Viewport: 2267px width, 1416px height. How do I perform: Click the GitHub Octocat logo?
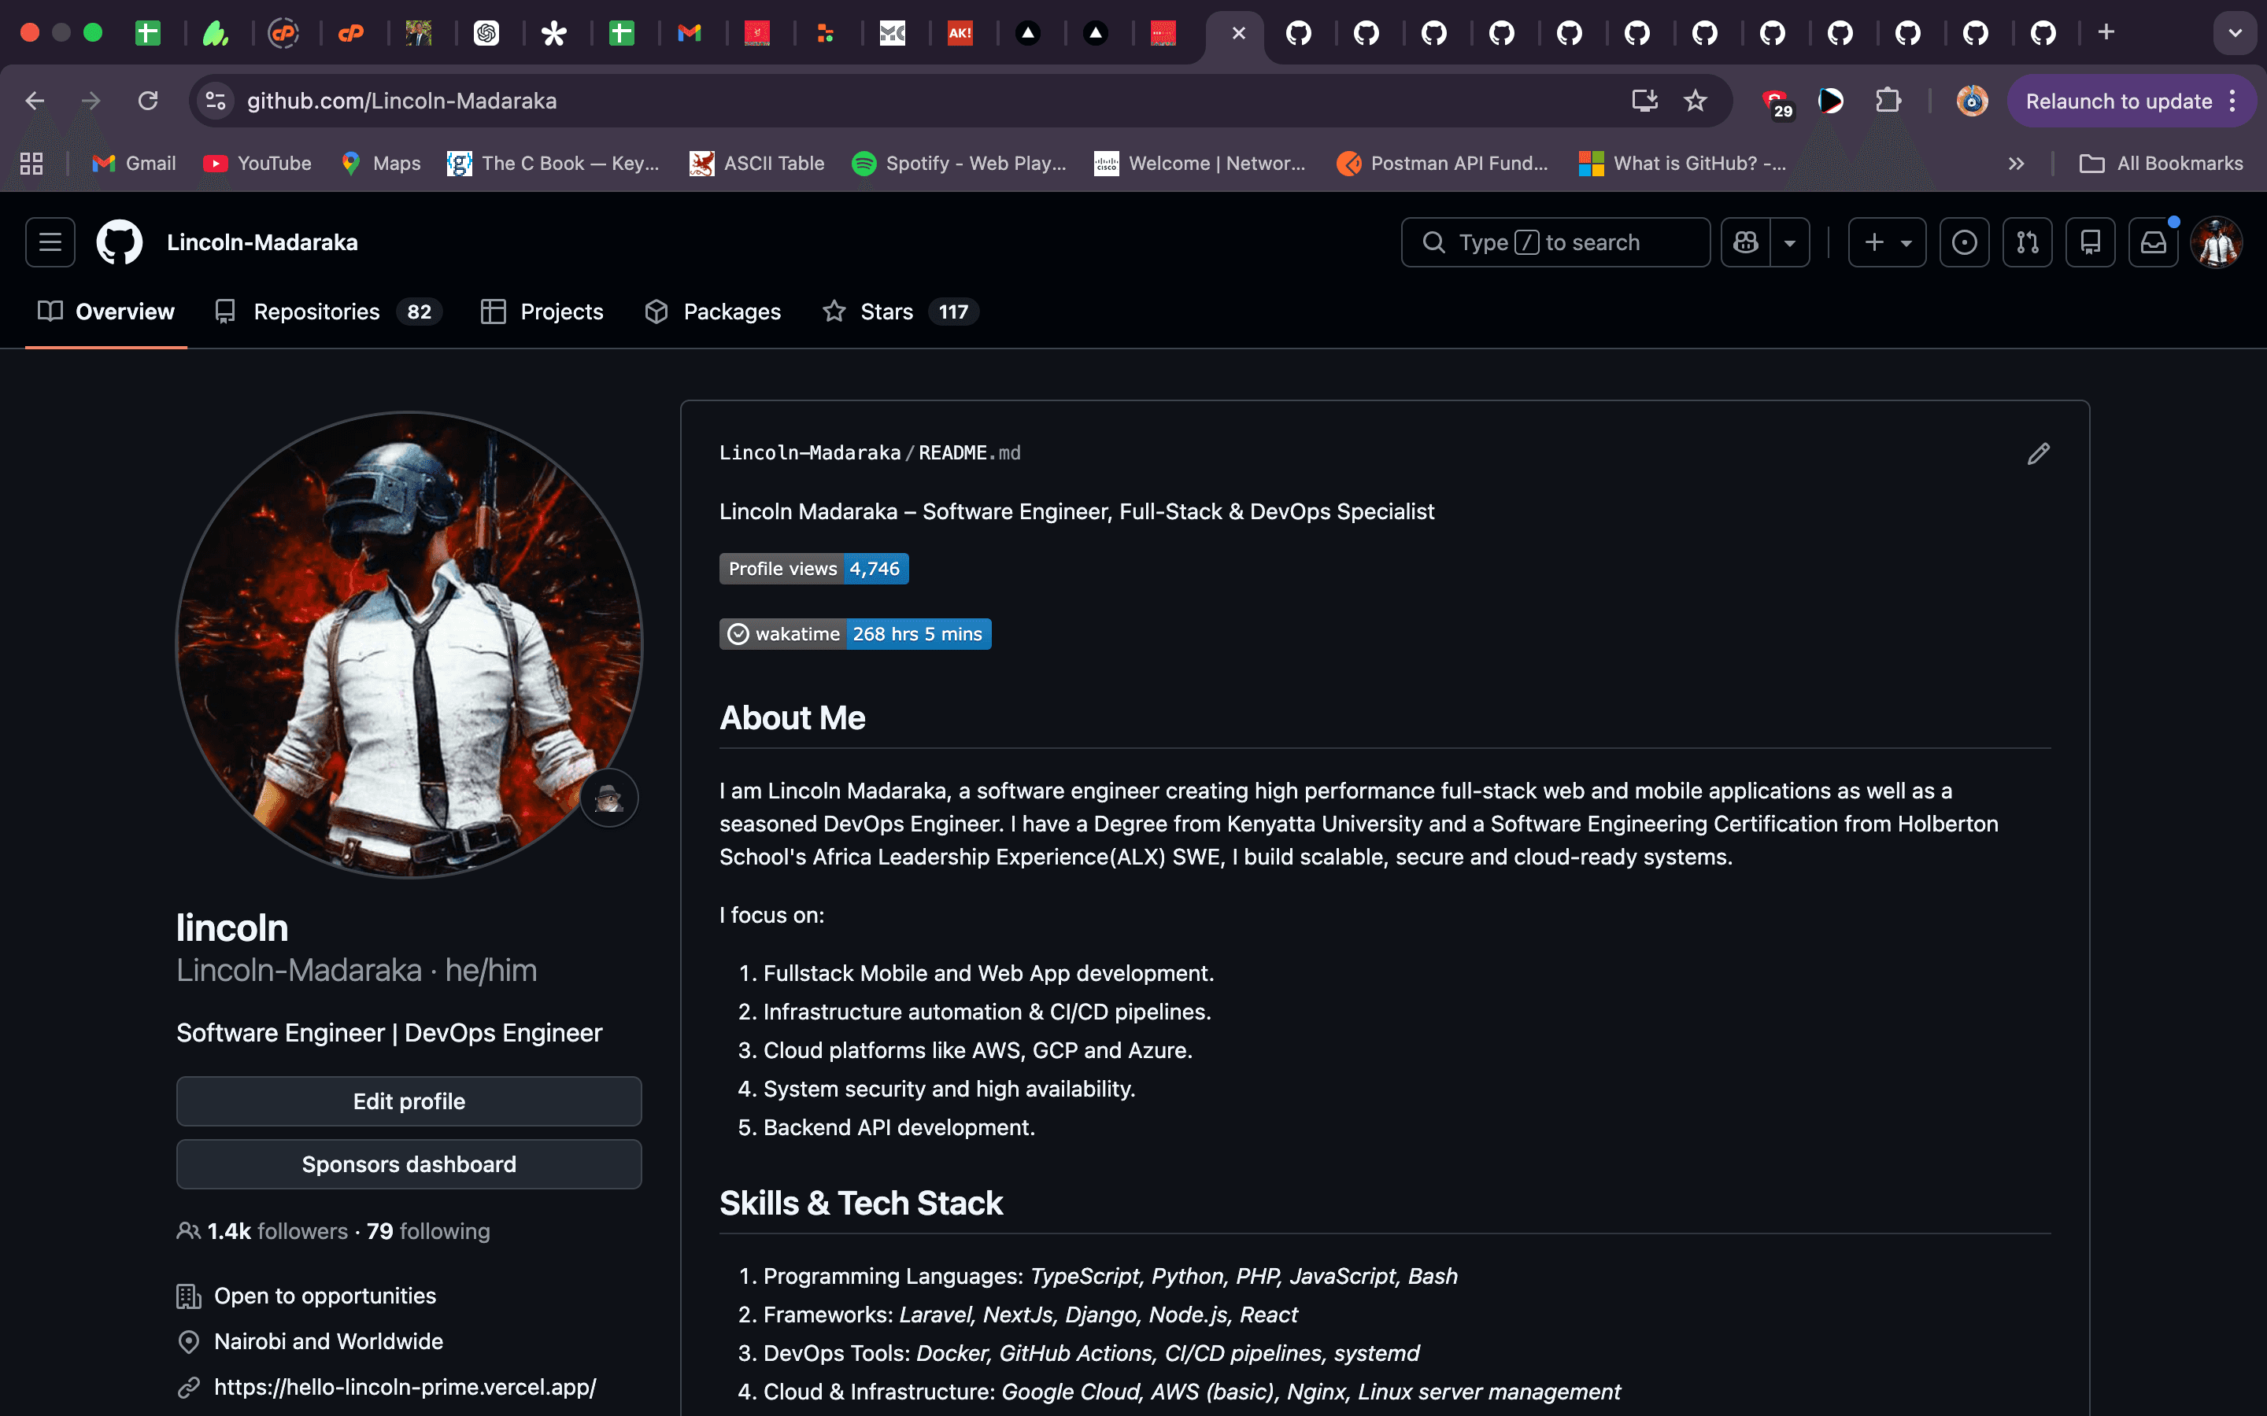point(119,242)
